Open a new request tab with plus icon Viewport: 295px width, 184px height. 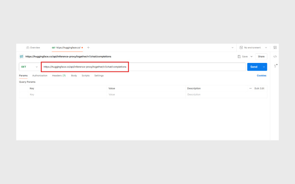pos(88,47)
